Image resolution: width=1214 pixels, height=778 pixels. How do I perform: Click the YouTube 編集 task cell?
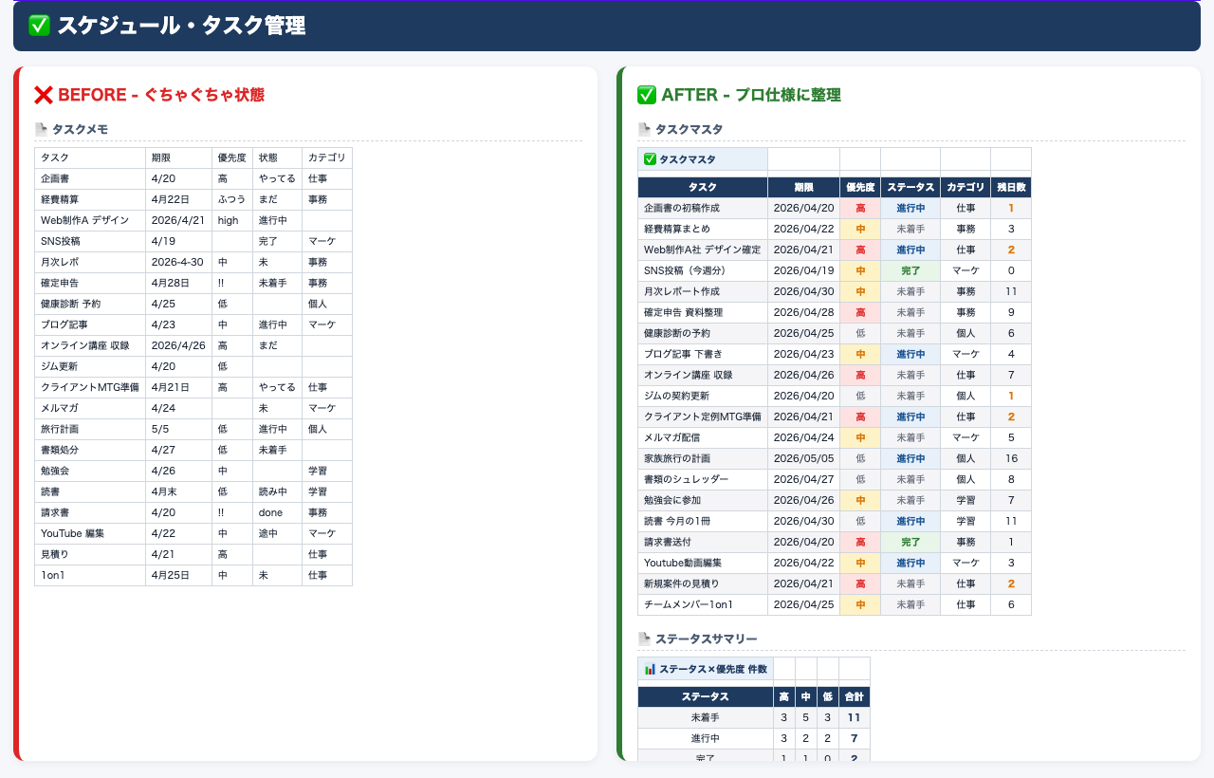coord(90,534)
